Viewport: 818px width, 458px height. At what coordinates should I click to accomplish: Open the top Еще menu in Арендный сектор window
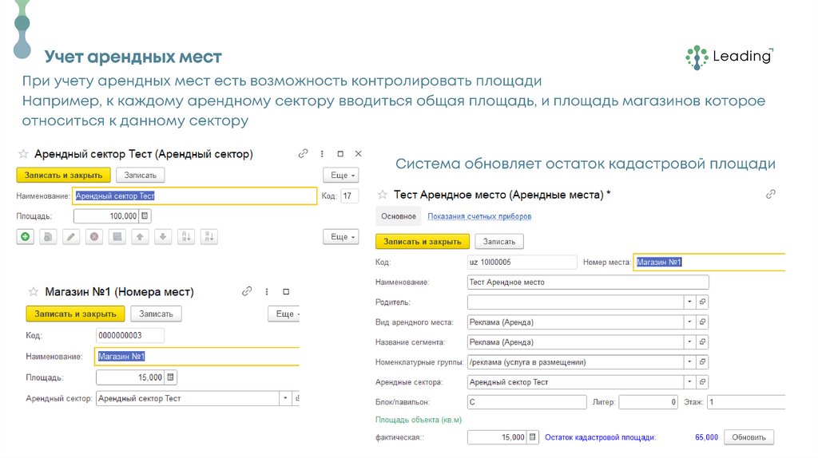(x=341, y=175)
